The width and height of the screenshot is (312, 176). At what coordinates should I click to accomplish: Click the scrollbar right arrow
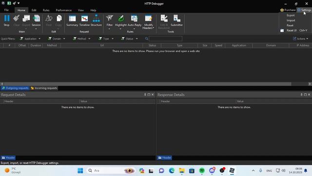coord(310,84)
